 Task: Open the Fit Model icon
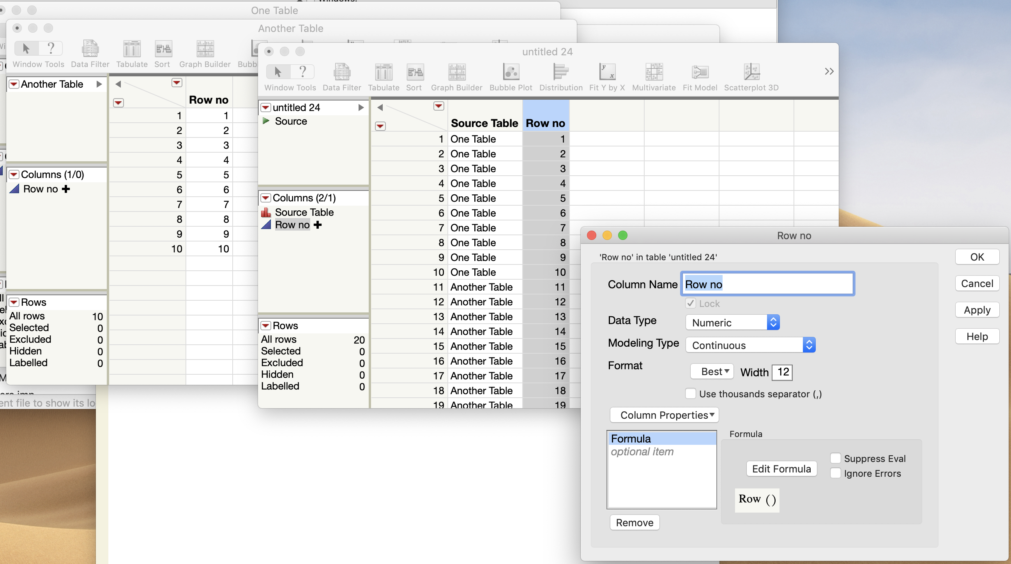click(699, 72)
